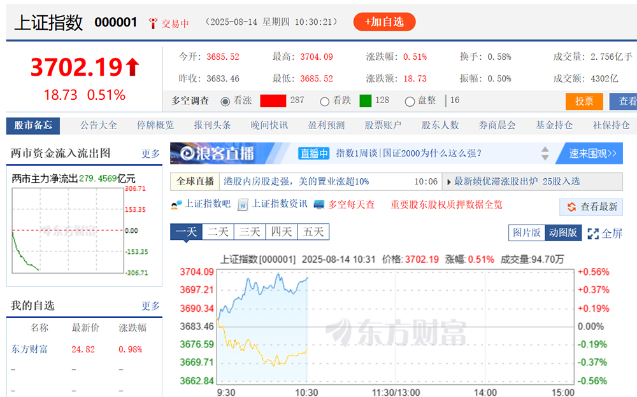Switch chart to 图片版 mode
637x397 pixels.
click(527, 233)
